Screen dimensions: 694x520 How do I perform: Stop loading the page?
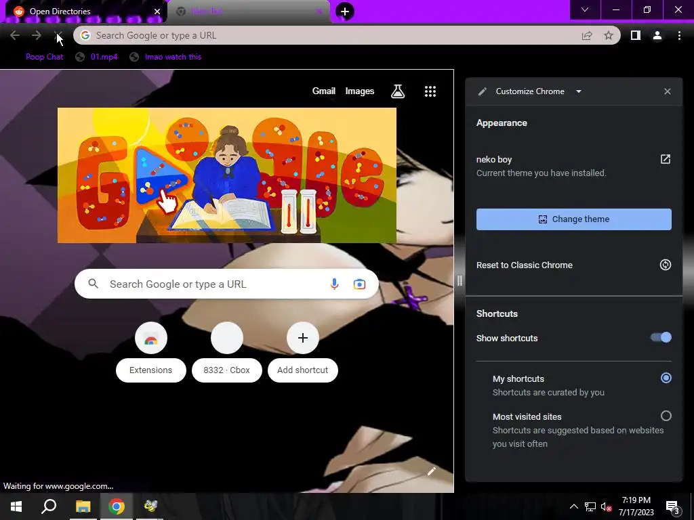click(x=58, y=35)
